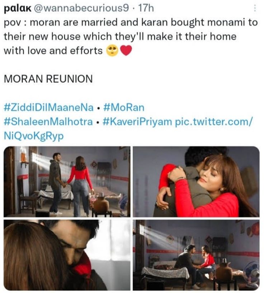Open the #MoRan hashtag
264x293 pixels.
click(124, 107)
